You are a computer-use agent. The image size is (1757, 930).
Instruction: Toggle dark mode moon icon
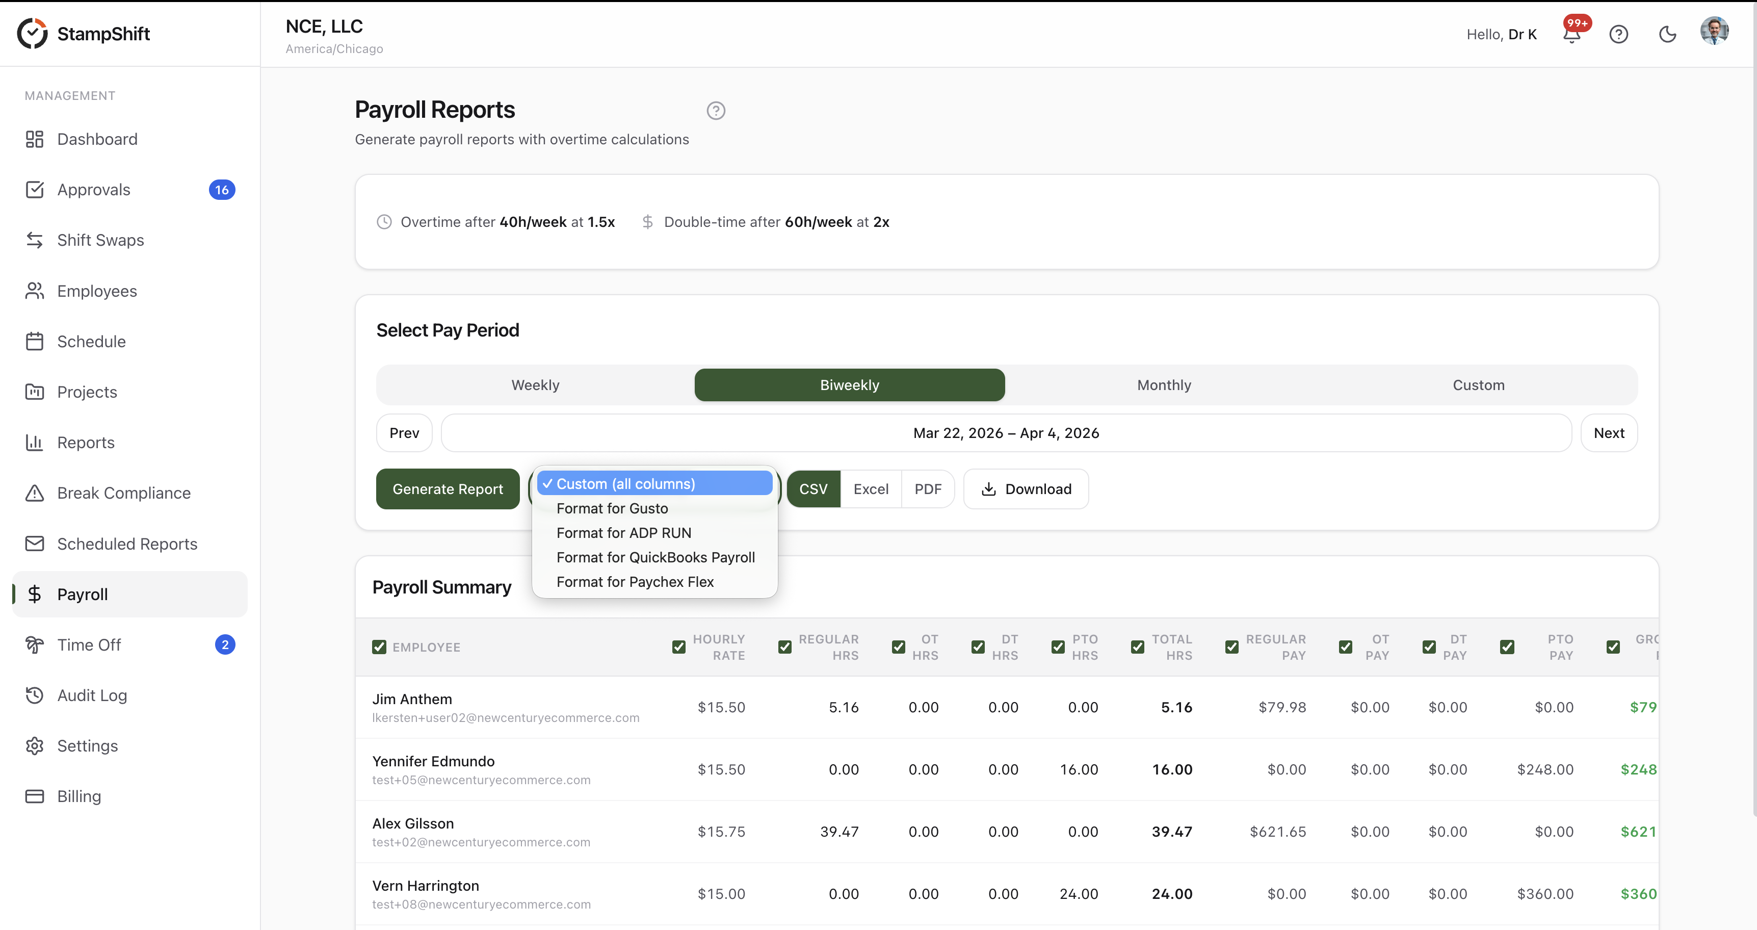tap(1668, 34)
